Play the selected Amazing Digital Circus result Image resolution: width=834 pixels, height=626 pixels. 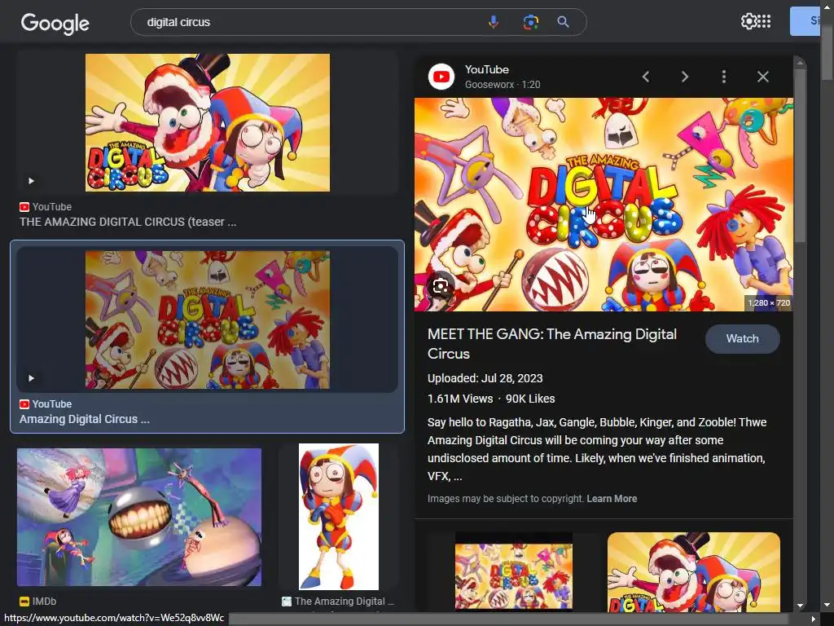click(31, 378)
